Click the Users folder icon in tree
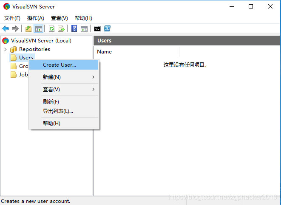Viewport: 281px width, 205px height. pyautogui.click(x=14, y=58)
